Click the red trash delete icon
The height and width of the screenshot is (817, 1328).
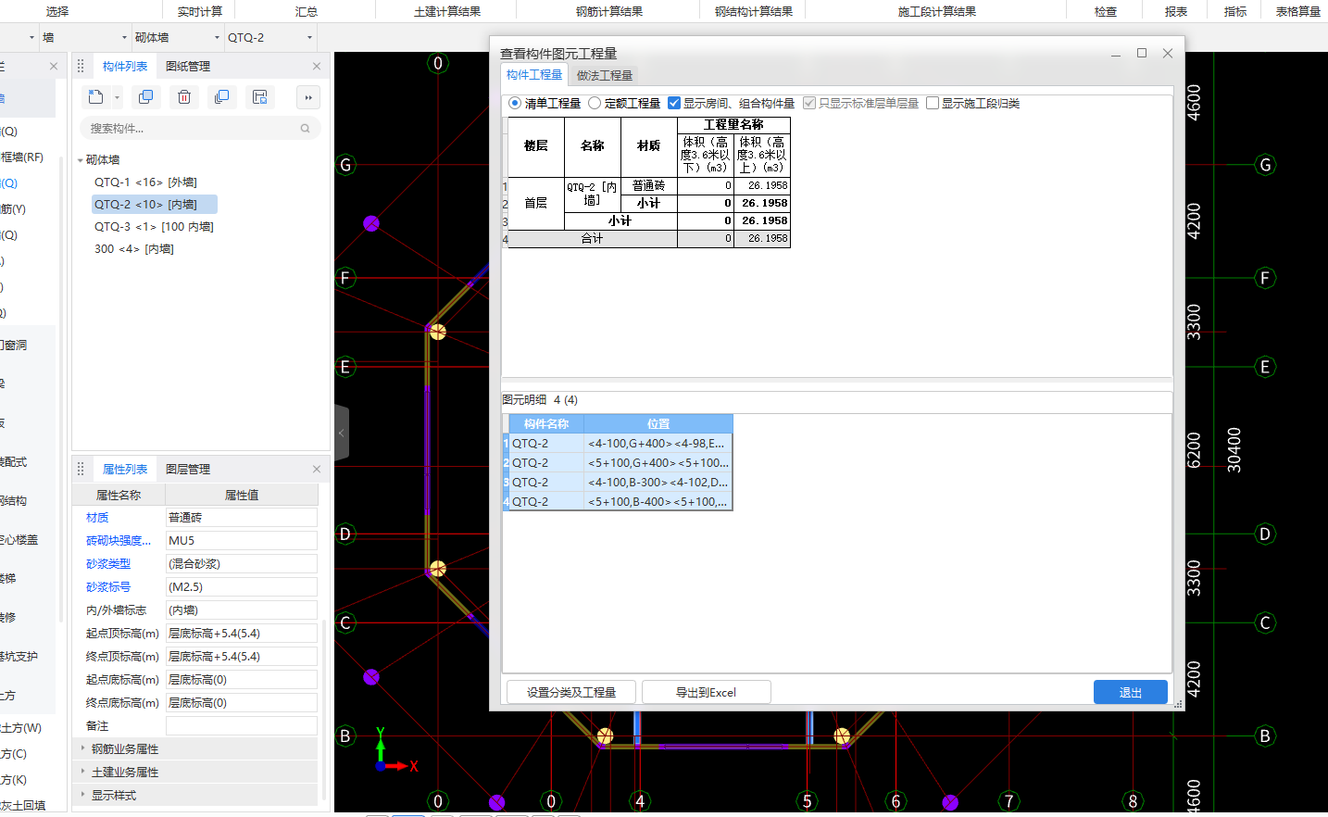coord(184,96)
